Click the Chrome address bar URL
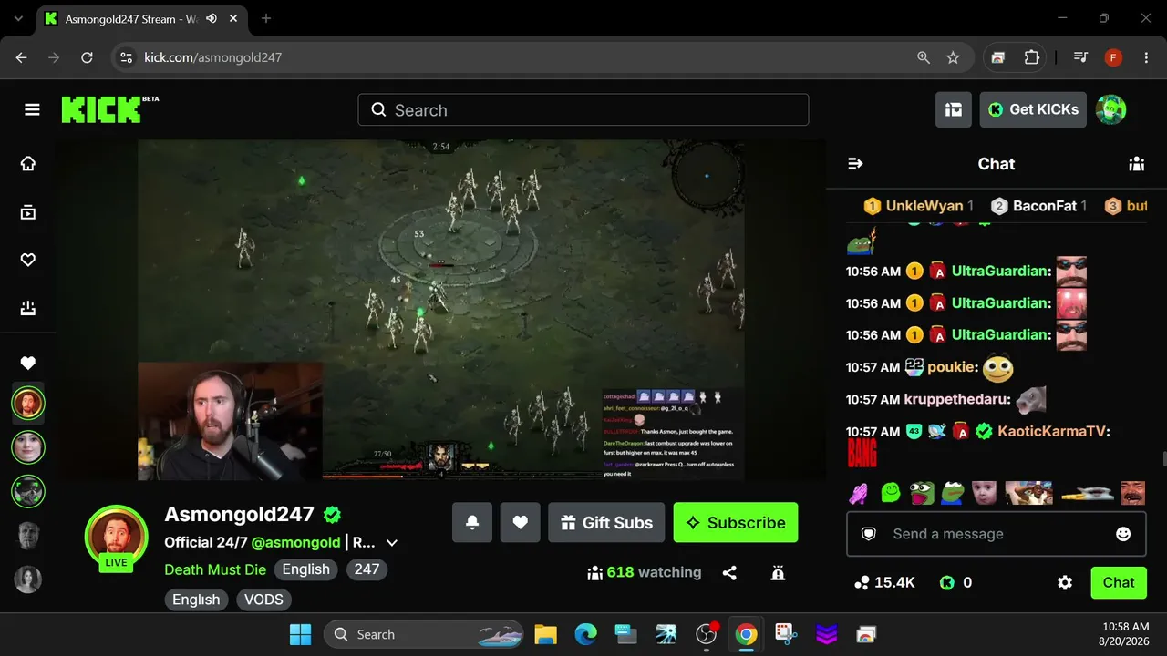Viewport: 1167px width, 656px height. pyautogui.click(x=213, y=57)
